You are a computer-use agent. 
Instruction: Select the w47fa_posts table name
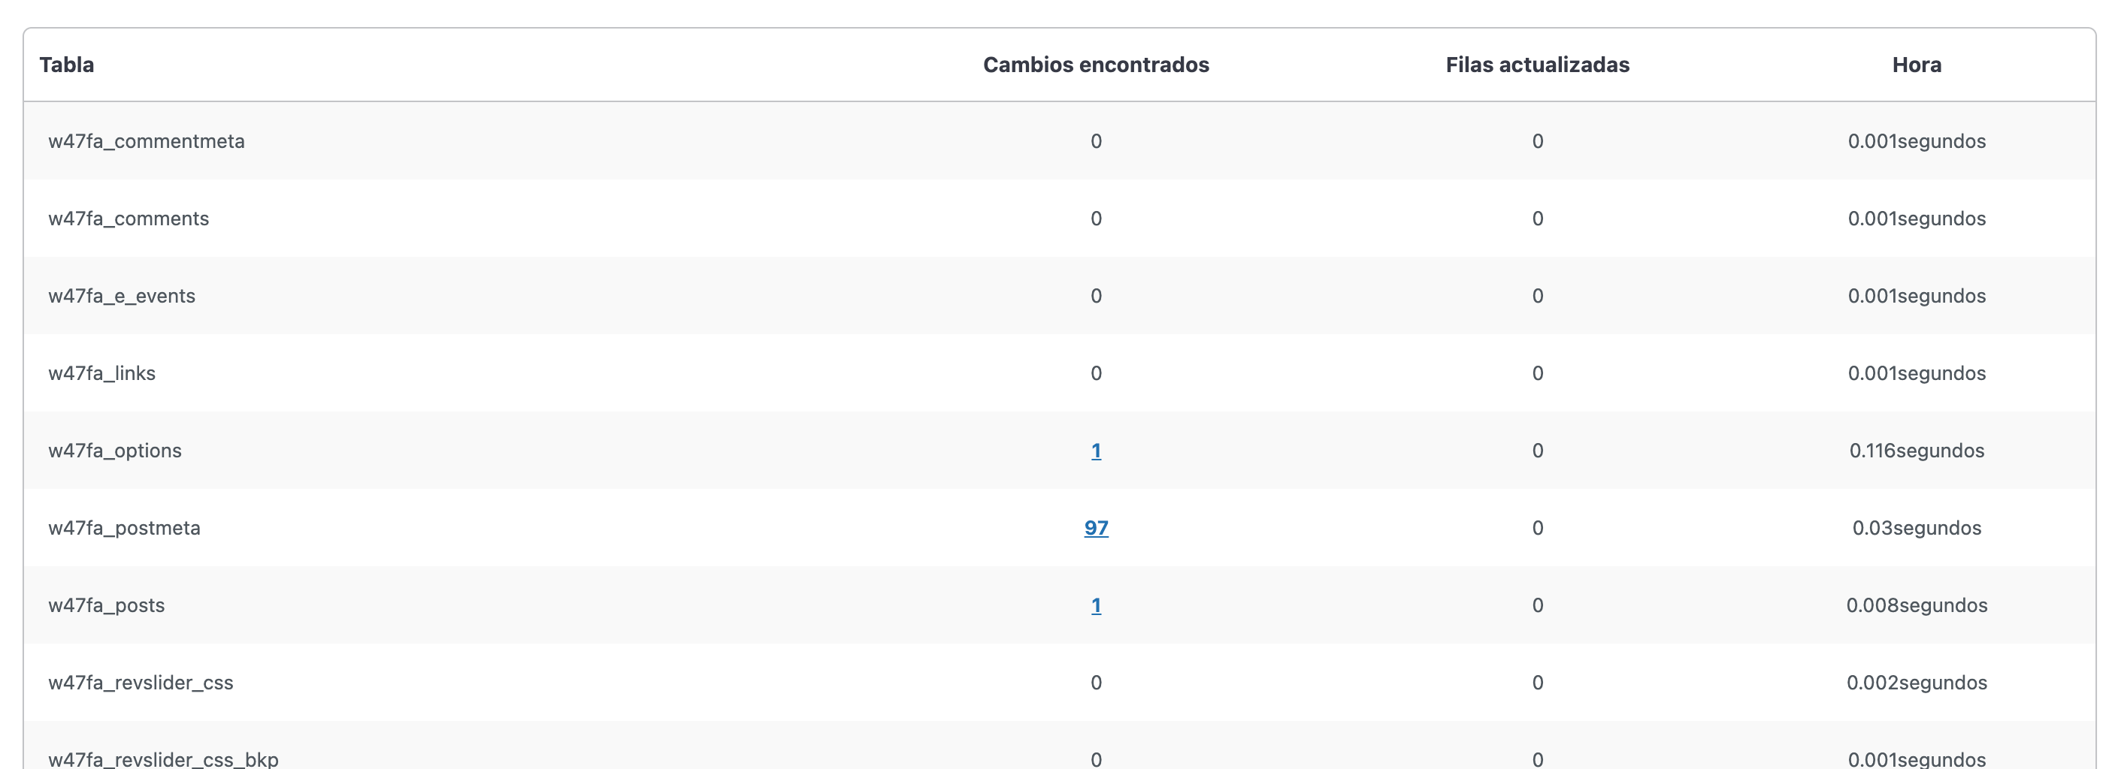click(107, 605)
